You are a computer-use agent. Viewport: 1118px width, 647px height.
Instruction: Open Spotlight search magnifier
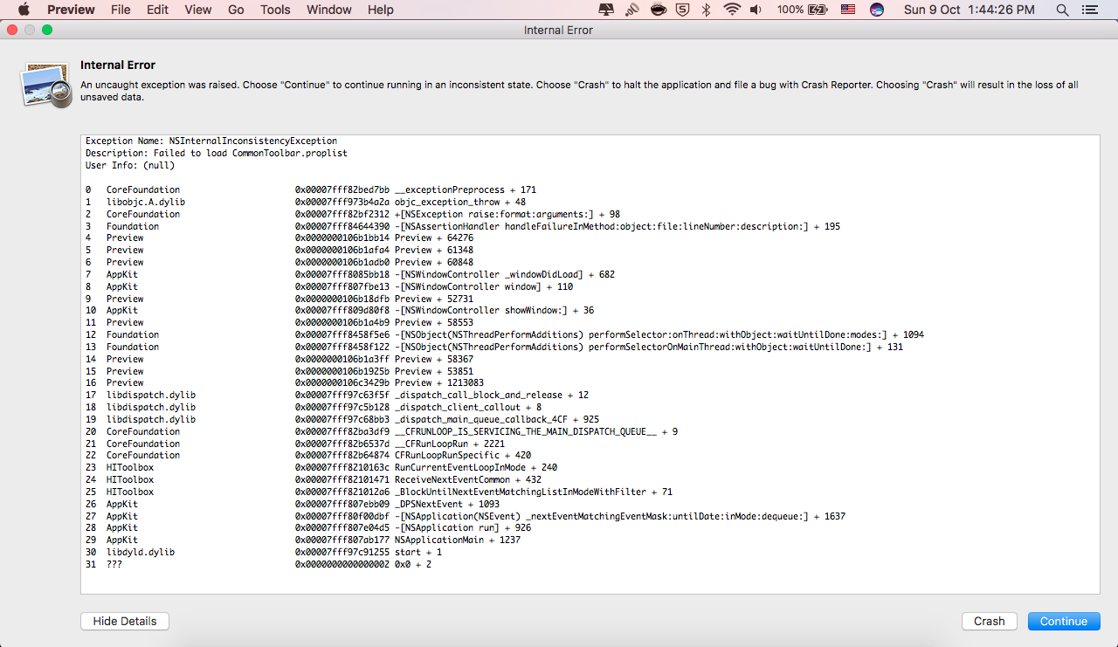[x=1062, y=10]
